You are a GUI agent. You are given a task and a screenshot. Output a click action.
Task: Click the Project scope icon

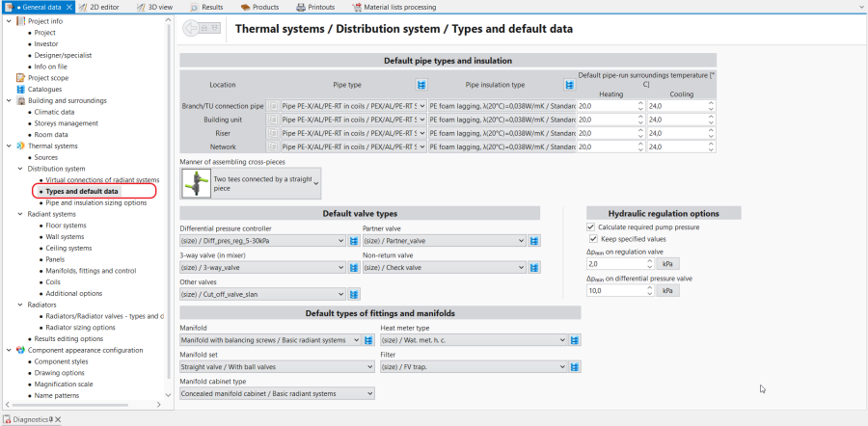tap(21, 78)
